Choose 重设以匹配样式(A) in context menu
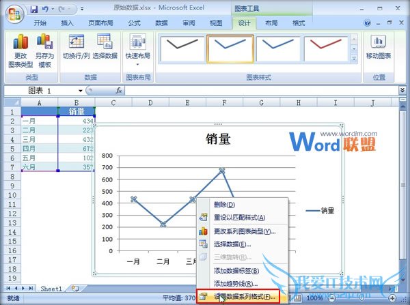Image resolution: width=410 pixels, height=305 pixels. 242,217
